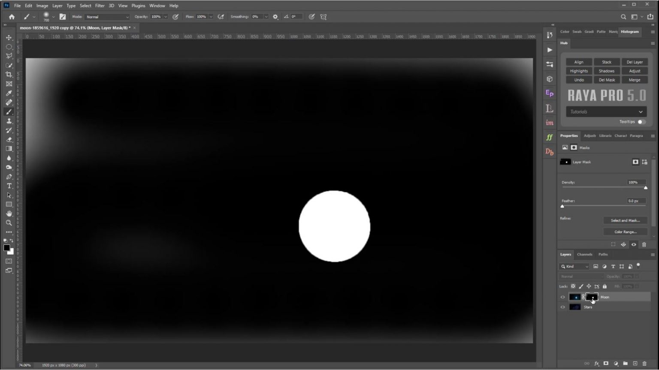Image resolution: width=659 pixels, height=370 pixels.
Task: Open the Select and Mask dialog
Action: point(625,220)
